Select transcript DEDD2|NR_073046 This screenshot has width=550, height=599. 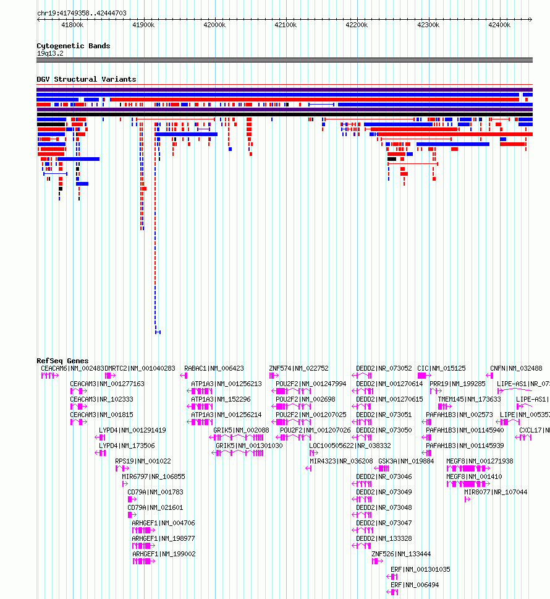point(384,476)
